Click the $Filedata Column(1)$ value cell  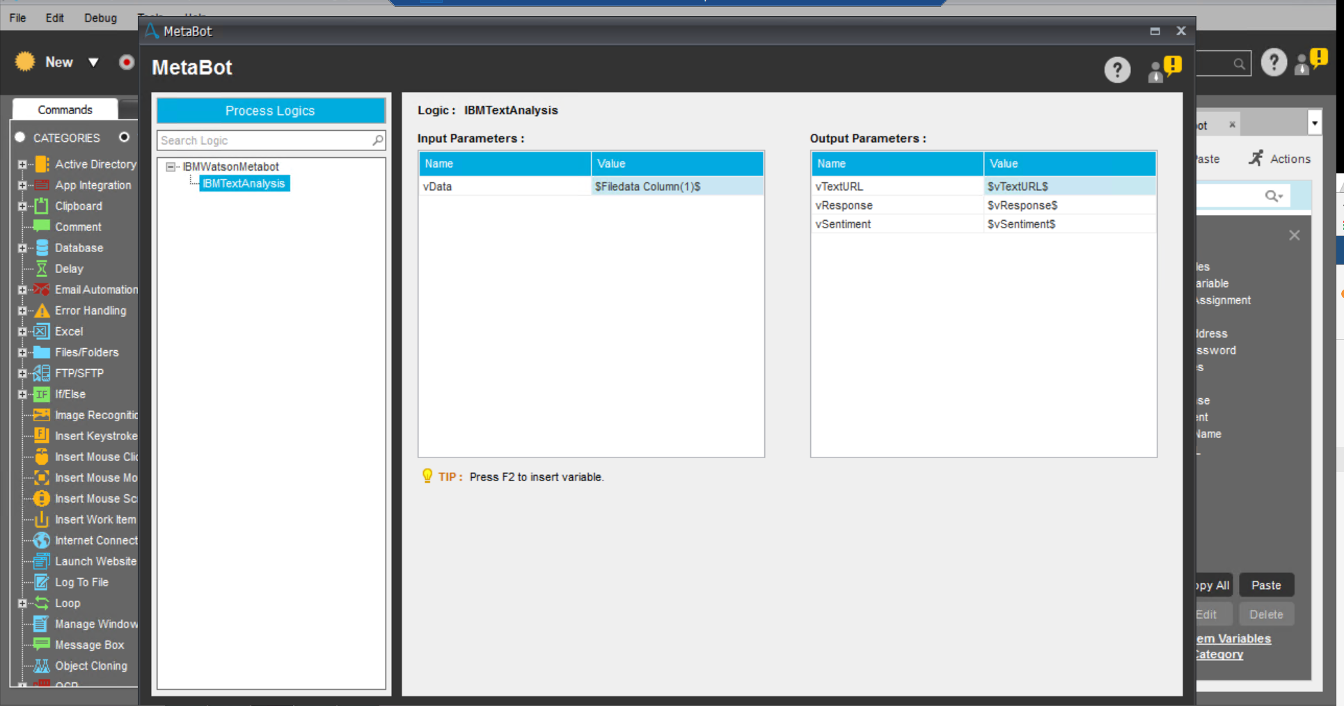(x=677, y=187)
